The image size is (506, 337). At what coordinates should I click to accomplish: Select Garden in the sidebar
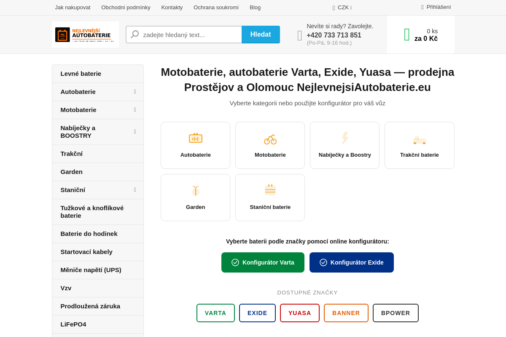point(98,172)
